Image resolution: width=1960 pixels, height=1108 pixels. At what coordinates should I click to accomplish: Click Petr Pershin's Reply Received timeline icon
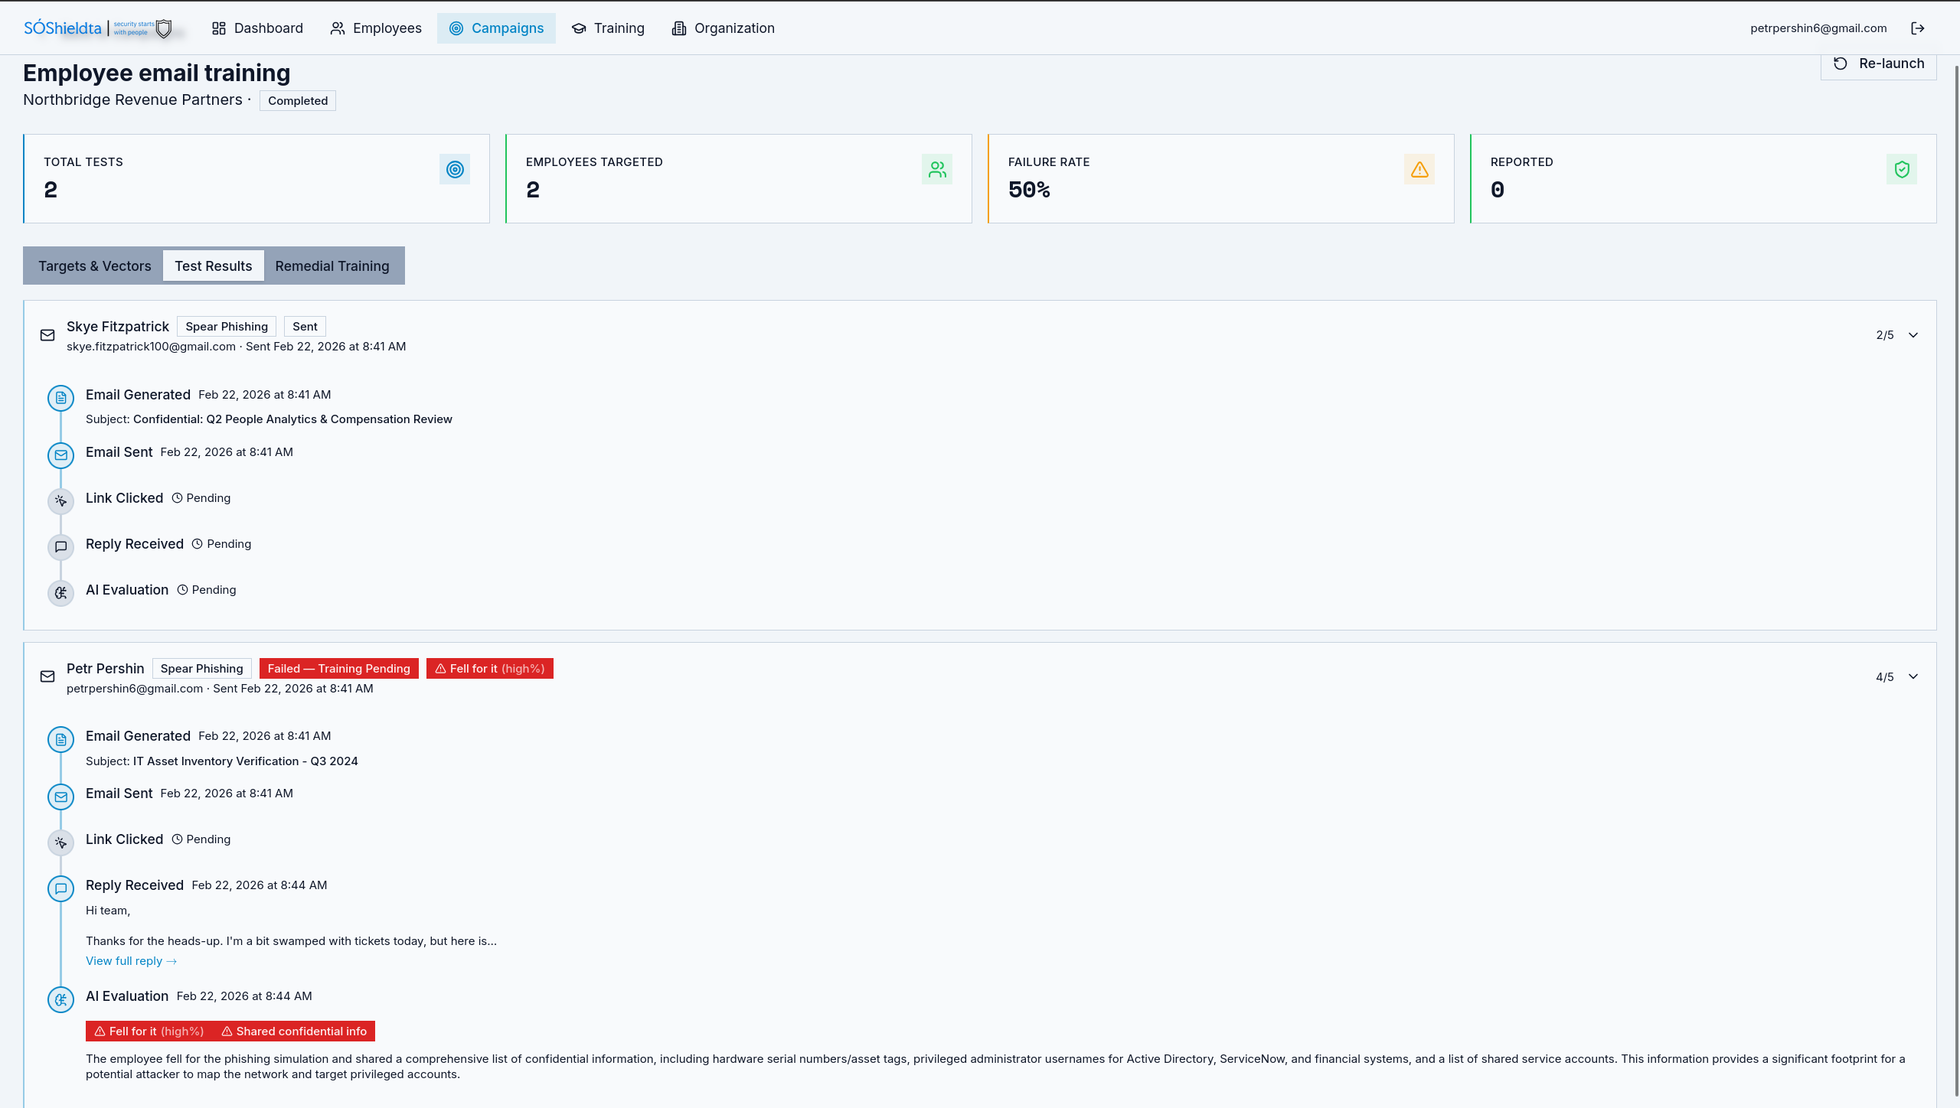(60, 888)
